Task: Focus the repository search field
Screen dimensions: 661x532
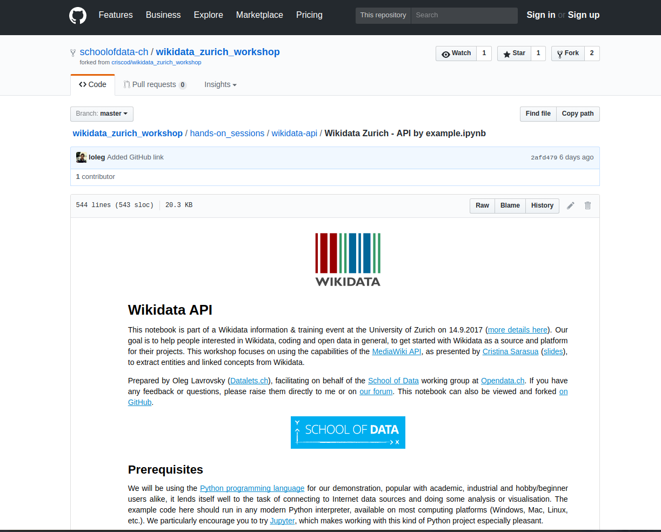Action: [x=464, y=16]
